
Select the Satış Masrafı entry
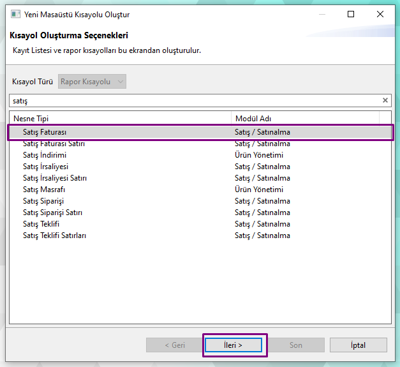pyautogui.click(x=44, y=190)
